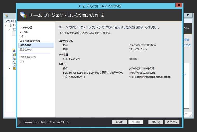Click the すべての設定を確認し instruction text

[85, 33]
